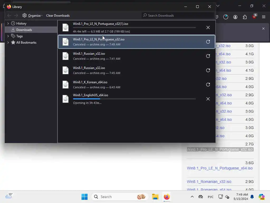This screenshot has height=203, width=270.
Task: Click the muted volume tray icon
Action: coord(227,197)
